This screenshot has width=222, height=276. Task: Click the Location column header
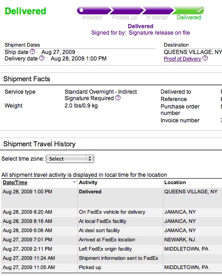(175, 182)
